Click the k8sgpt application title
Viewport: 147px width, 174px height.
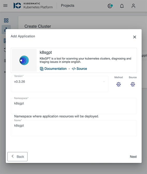point(46,52)
